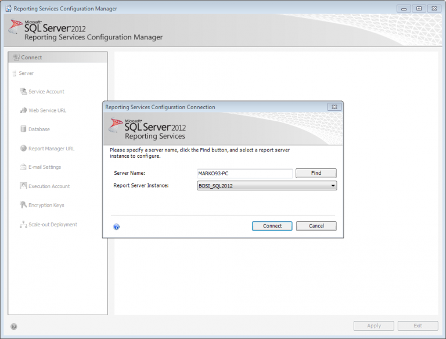Select the Encryption Keys icon
Screen dimensions: 446x339
[23, 205]
